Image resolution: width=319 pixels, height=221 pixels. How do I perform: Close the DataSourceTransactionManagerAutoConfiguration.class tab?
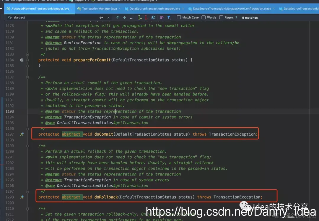(274, 9)
